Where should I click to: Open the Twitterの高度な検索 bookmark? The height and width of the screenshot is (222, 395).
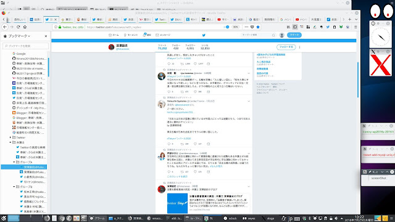[x=31, y=147]
